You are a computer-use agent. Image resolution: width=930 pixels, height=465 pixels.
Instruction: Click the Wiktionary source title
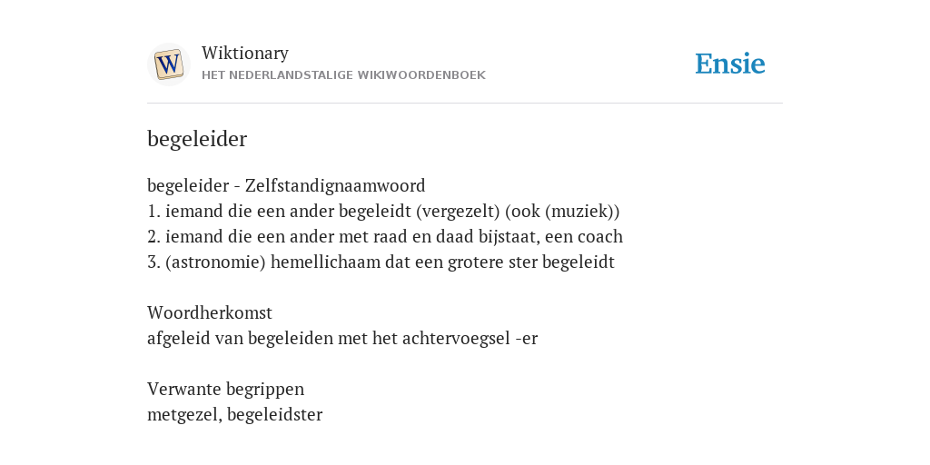pos(245,53)
